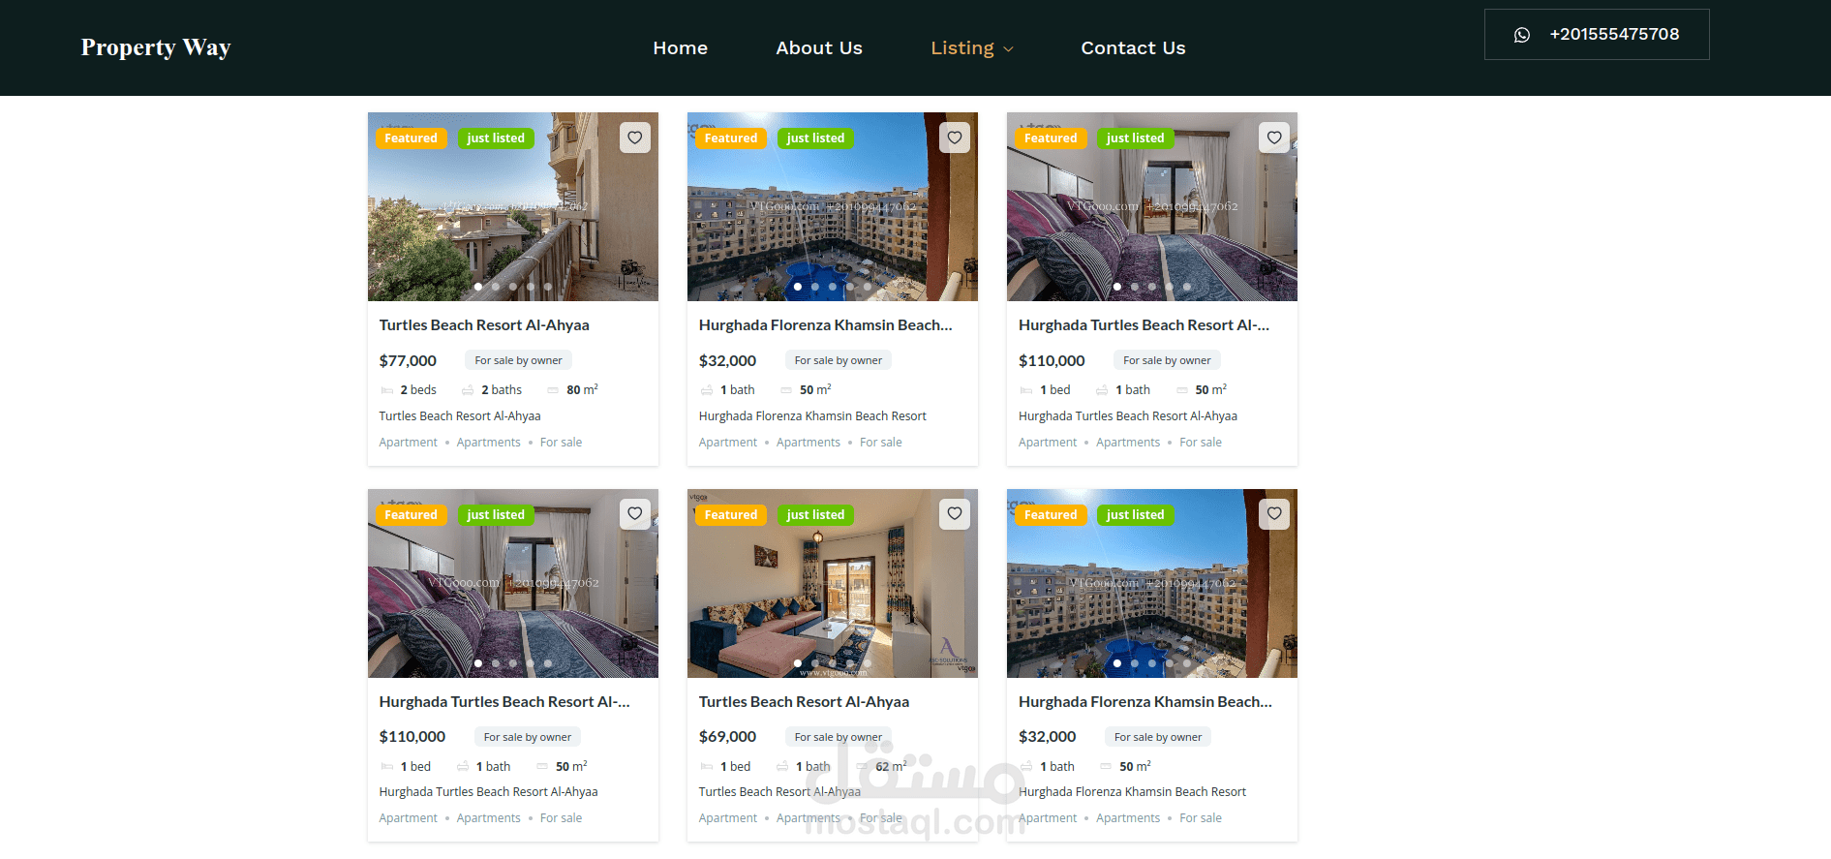
Task: Favorite the $69,000 Turtles Beach Resort listing with its heart
Action: point(955,514)
